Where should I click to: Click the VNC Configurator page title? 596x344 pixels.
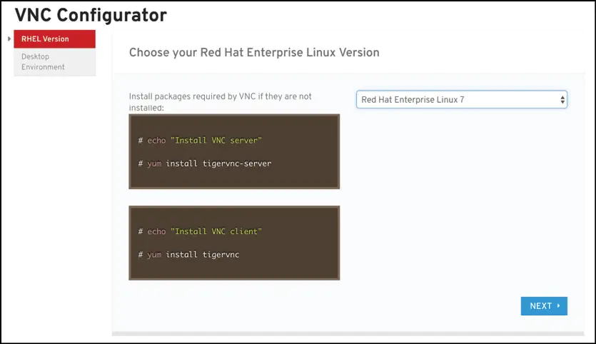pyautogui.click(x=91, y=14)
